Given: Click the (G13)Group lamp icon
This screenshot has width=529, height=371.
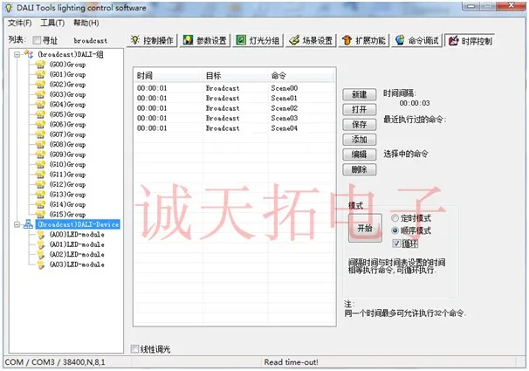Looking at the screenshot, I should (40, 195).
